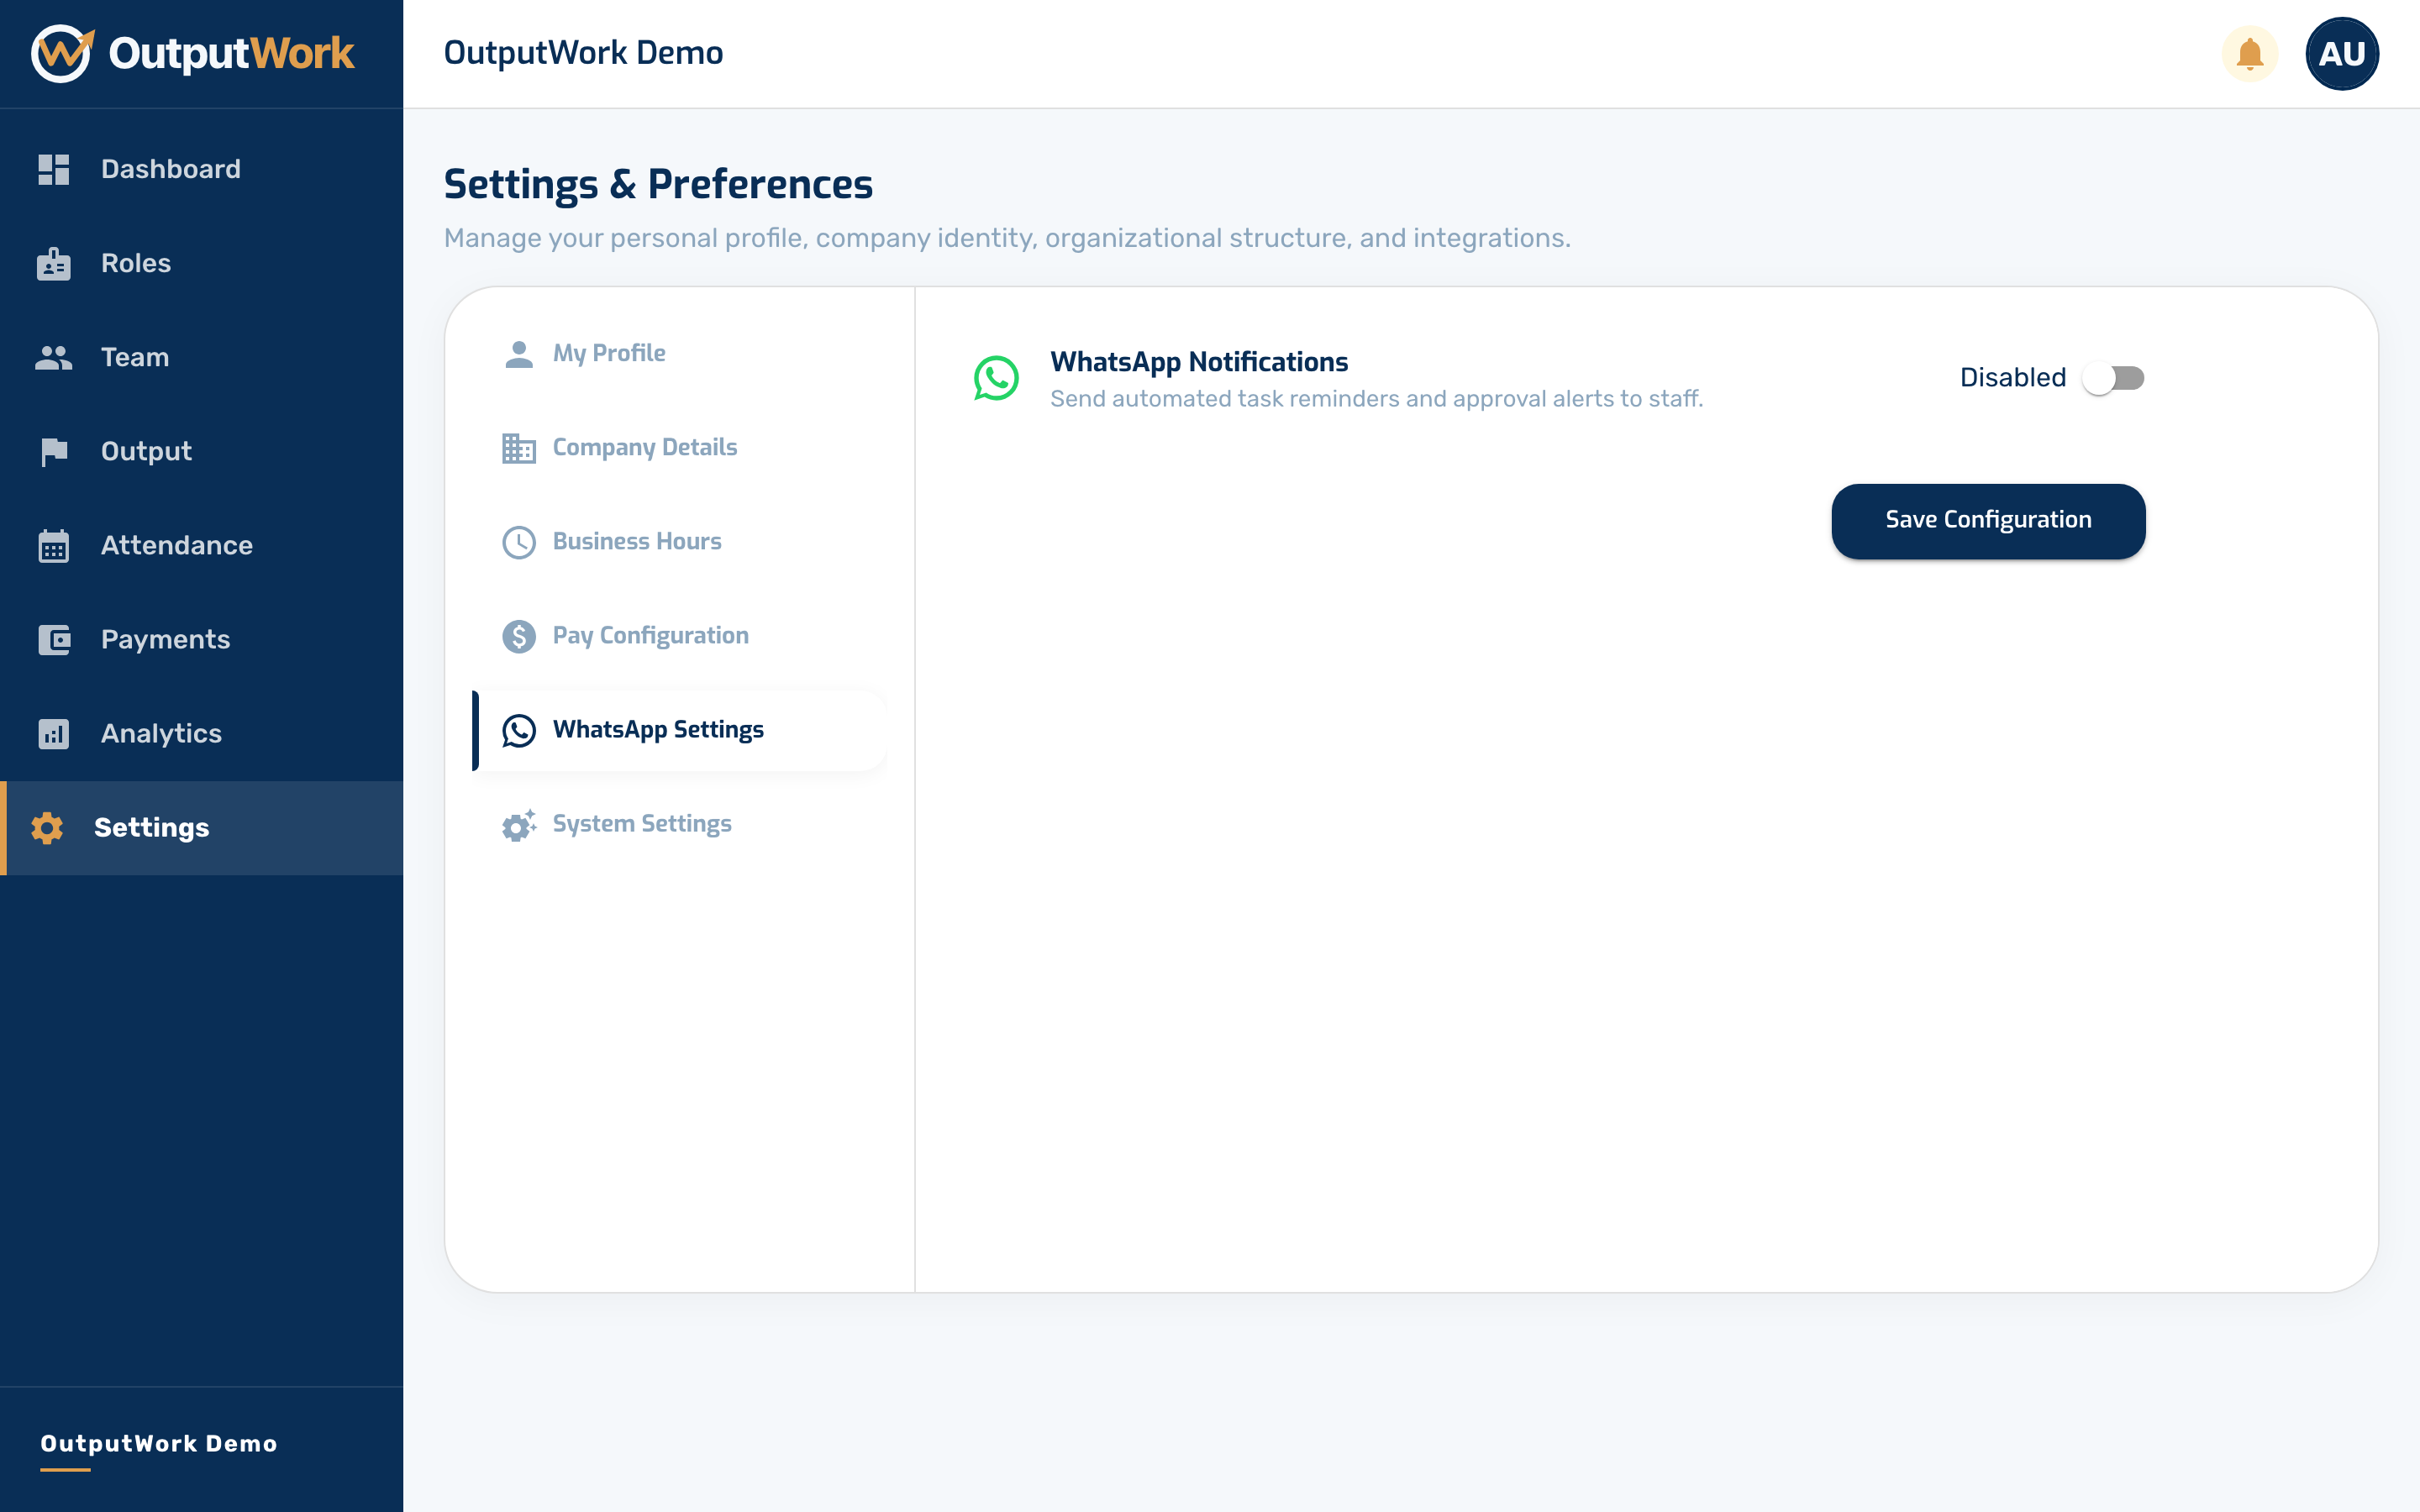This screenshot has height=1512, width=2420.
Task: Click the Settings & Preferences heading
Action: click(658, 185)
